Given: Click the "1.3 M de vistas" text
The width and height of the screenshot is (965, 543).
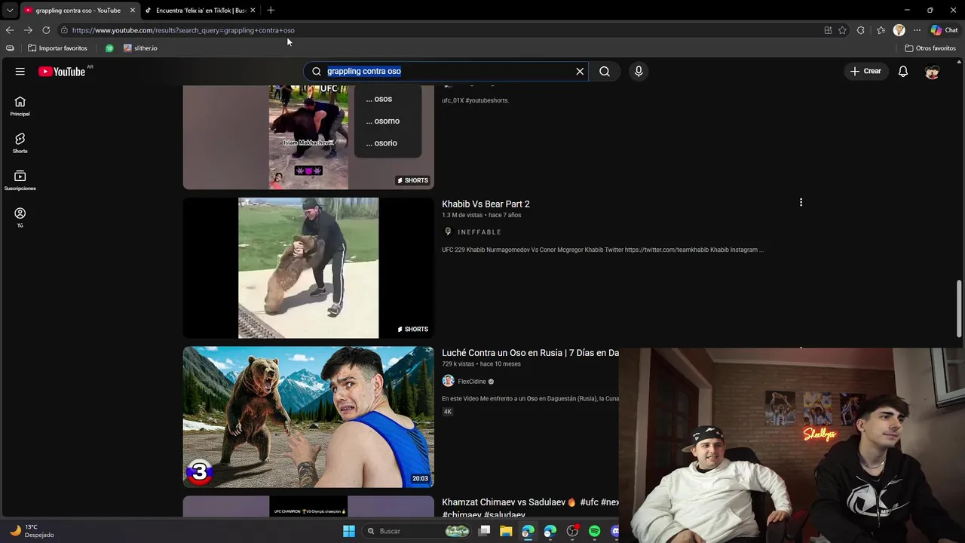Looking at the screenshot, I should 461,215.
